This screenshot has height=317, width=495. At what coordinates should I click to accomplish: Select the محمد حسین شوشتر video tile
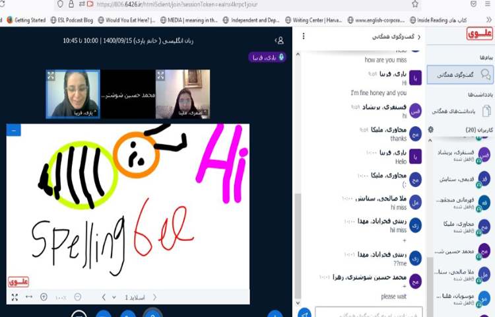point(128,94)
